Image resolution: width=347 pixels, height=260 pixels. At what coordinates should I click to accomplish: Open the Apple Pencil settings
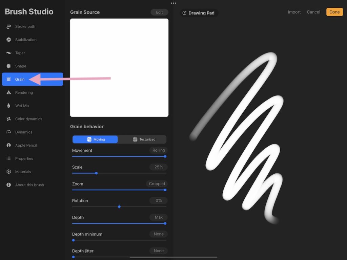9,145
